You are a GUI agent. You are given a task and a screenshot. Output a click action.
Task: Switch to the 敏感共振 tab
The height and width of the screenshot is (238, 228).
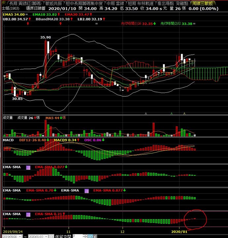(54, 3)
